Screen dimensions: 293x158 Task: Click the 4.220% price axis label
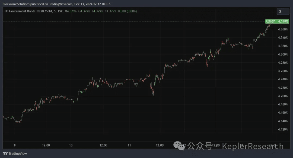pyautogui.click(x=283, y=88)
